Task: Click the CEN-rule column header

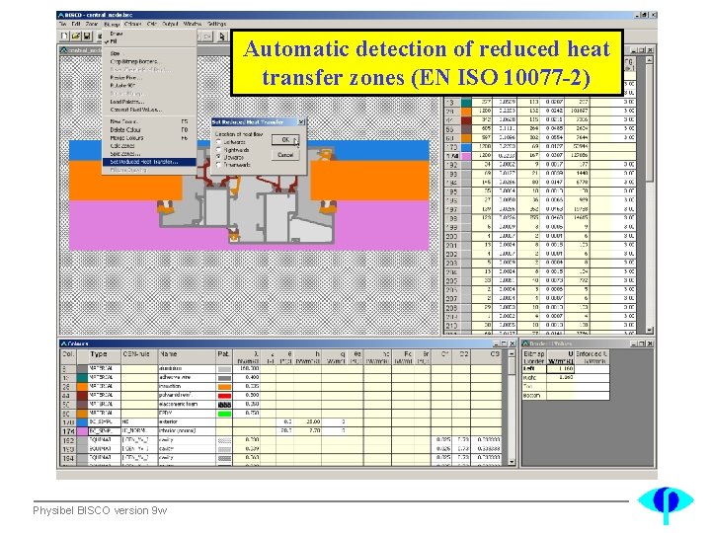Action: tap(139, 356)
